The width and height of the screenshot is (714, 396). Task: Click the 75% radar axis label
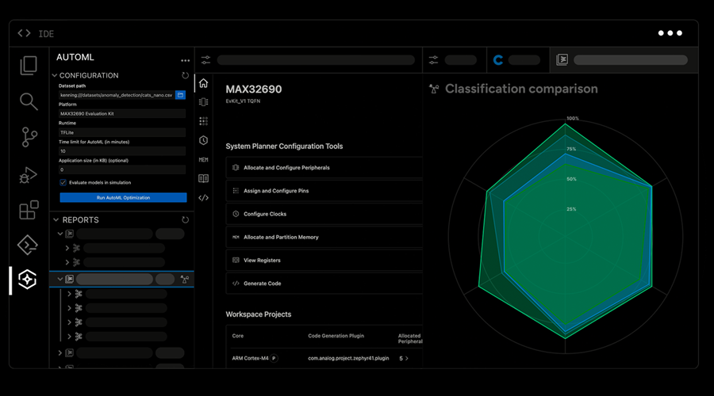(x=571, y=149)
